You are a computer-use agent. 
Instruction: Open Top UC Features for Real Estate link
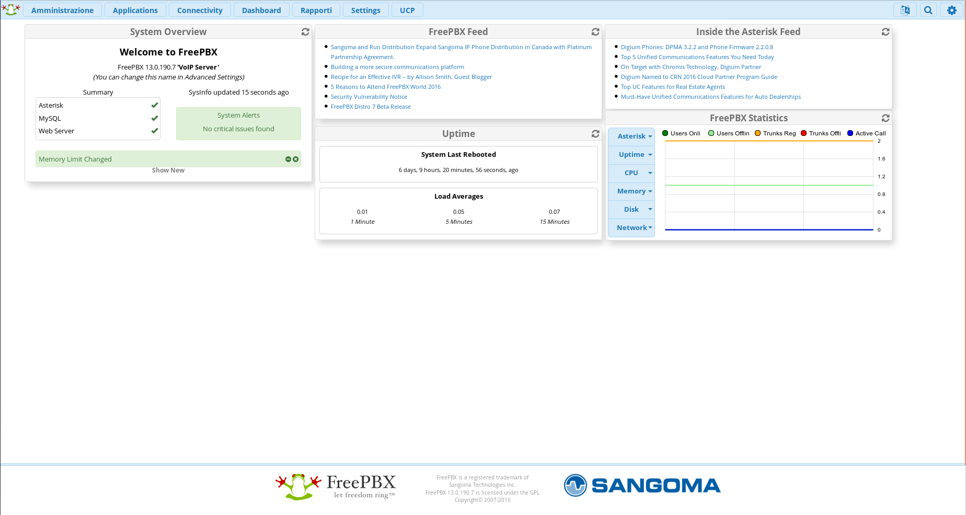[673, 87]
